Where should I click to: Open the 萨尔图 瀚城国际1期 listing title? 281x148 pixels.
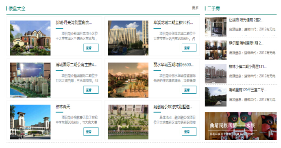(246, 43)
